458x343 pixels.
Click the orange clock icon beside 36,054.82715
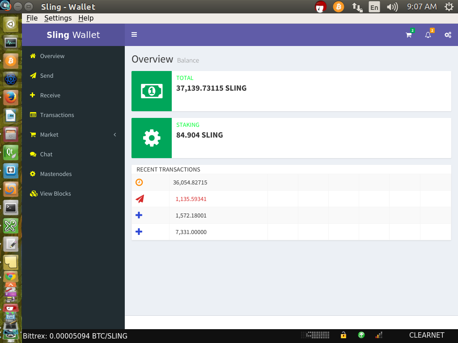(140, 182)
